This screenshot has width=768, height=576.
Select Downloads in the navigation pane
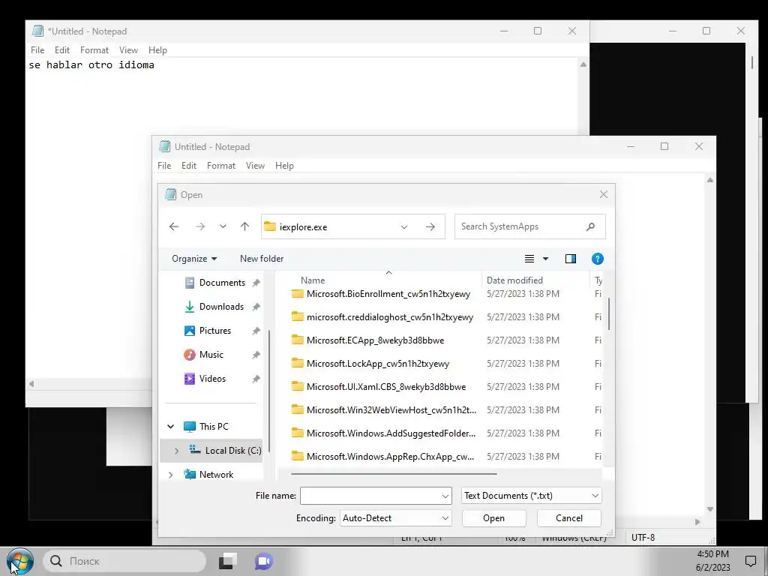[221, 307]
